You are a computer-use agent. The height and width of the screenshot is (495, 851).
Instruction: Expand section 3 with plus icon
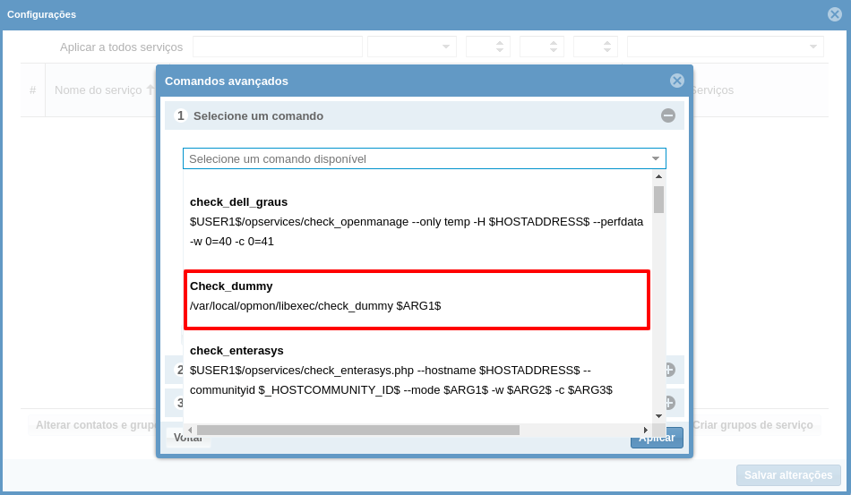tap(668, 403)
